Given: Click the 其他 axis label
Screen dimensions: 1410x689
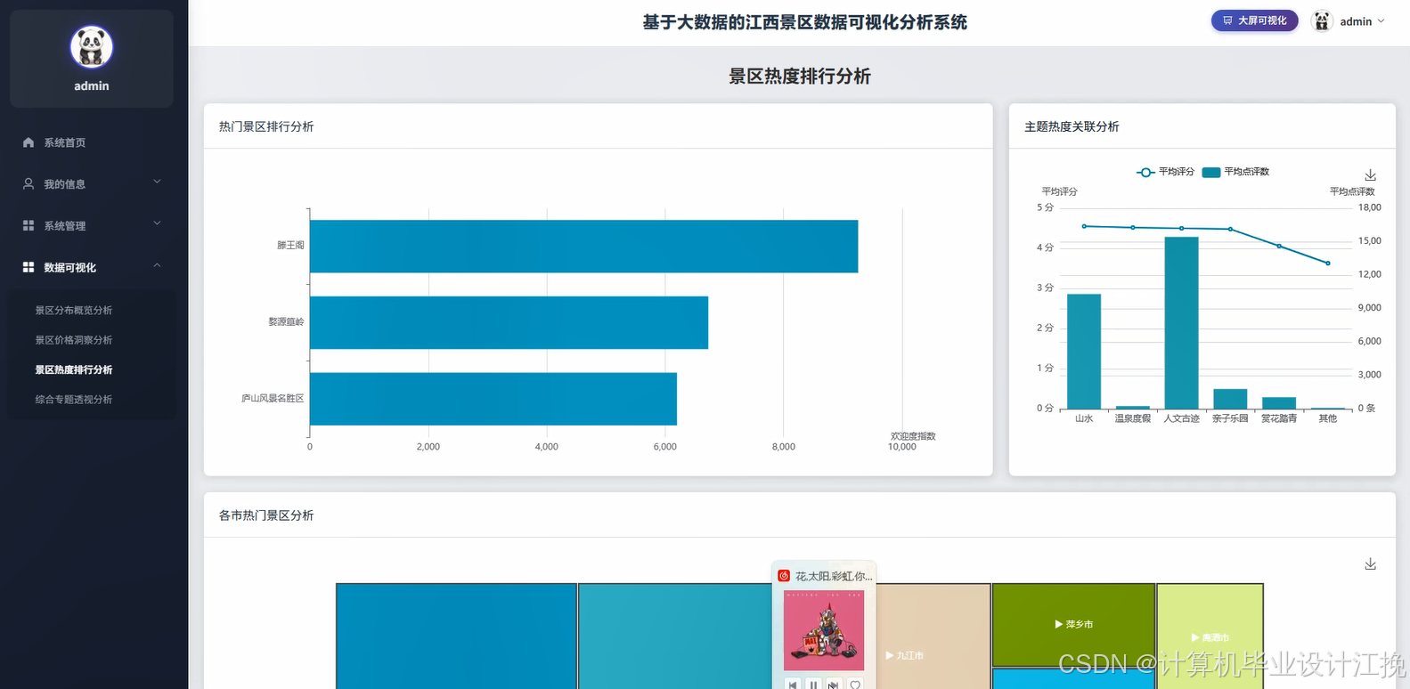Looking at the screenshot, I should point(1328,418).
